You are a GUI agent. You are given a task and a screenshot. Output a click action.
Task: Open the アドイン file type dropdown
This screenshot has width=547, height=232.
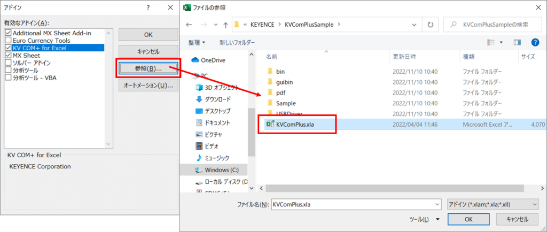[493, 204]
